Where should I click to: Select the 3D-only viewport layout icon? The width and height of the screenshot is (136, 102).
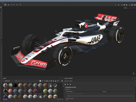(x=5, y=5)
